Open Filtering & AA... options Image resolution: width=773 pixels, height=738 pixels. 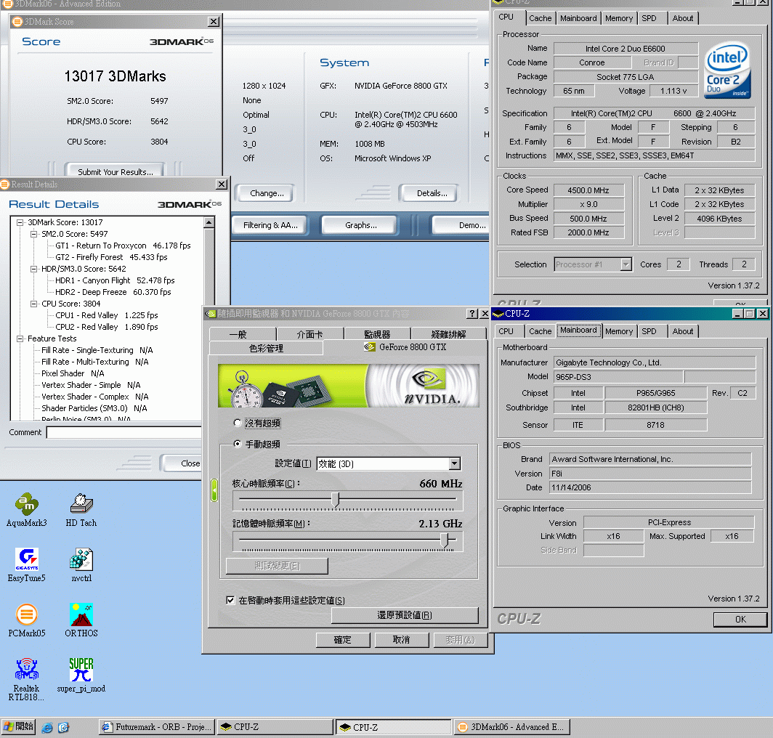(x=270, y=225)
